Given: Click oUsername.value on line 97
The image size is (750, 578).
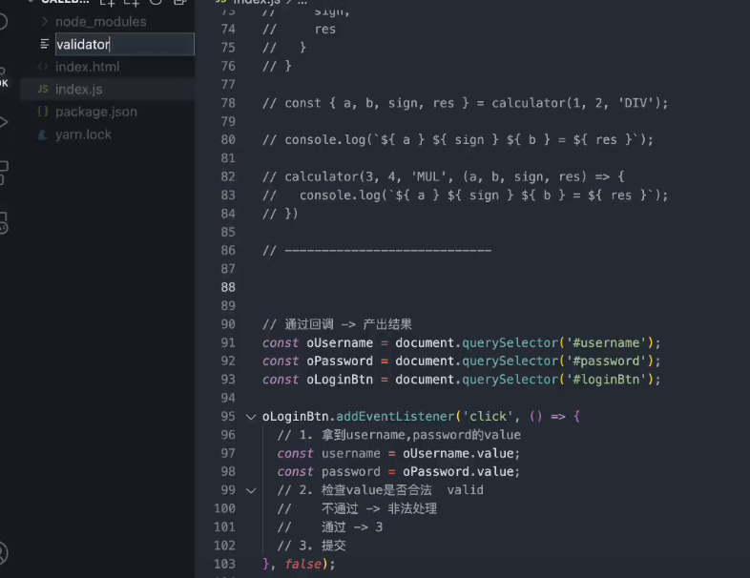Looking at the screenshot, I should pos(458,453).
